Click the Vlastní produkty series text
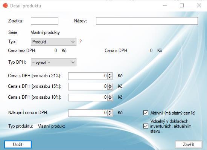The width and height of the screenshot is (207, 150). [45, 32]
